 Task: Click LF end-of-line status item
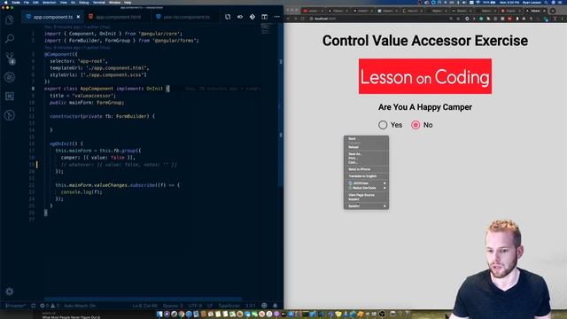210,306
